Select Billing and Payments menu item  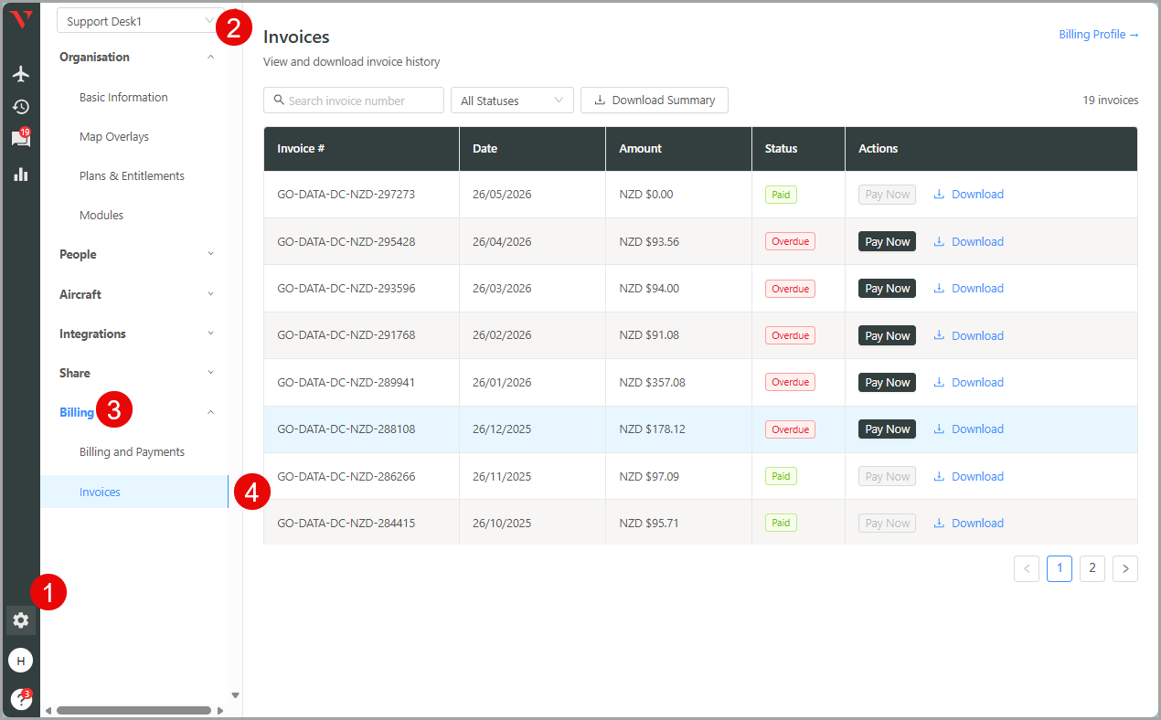(132, 452)
